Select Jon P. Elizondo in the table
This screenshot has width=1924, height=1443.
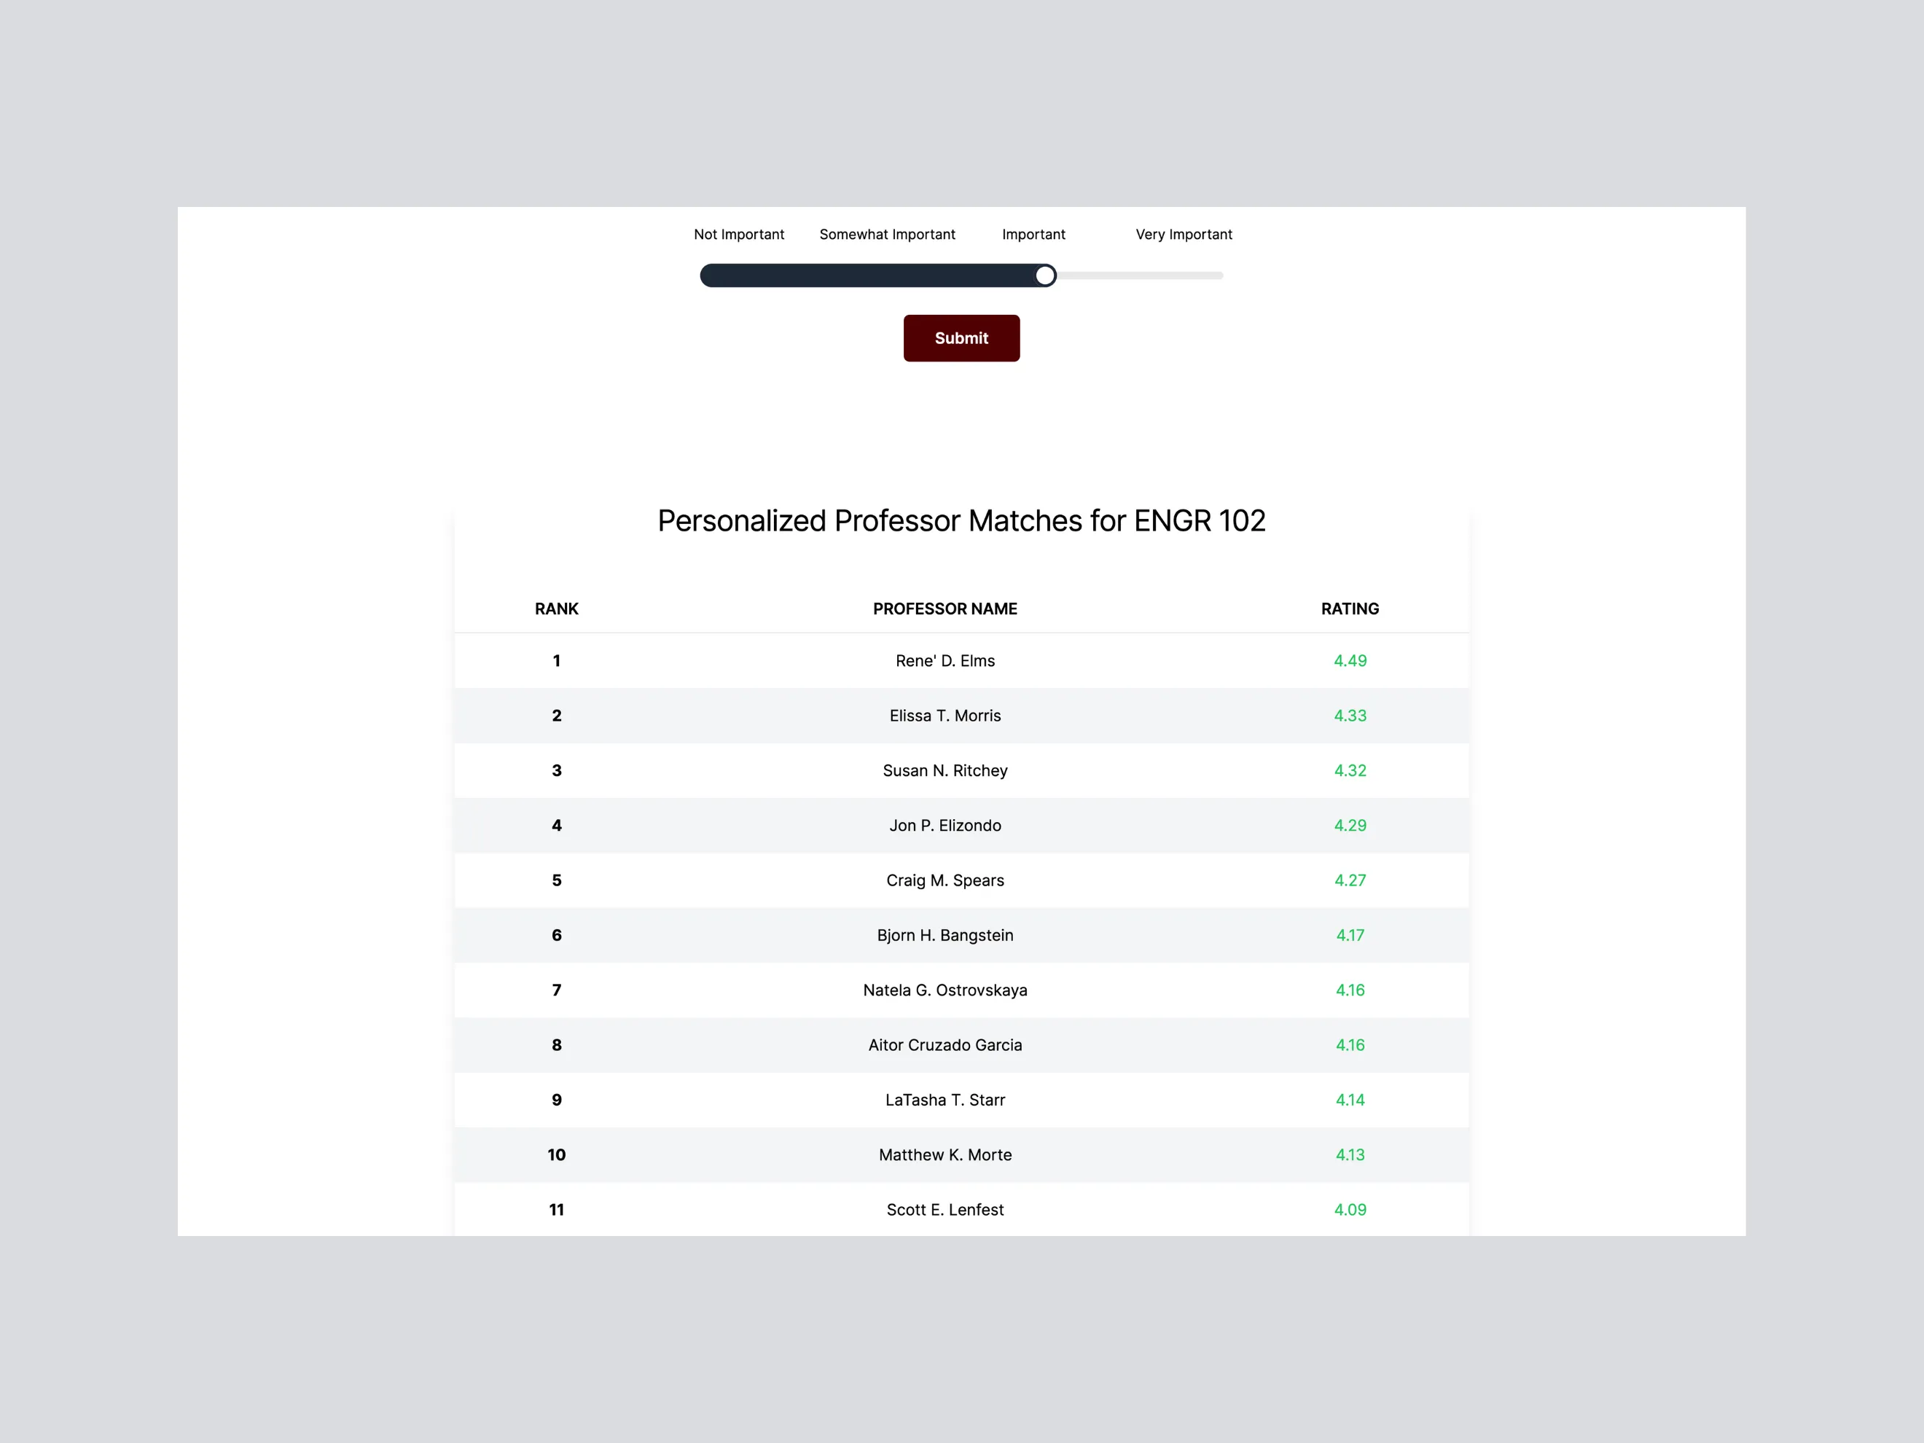coord(945,826)
